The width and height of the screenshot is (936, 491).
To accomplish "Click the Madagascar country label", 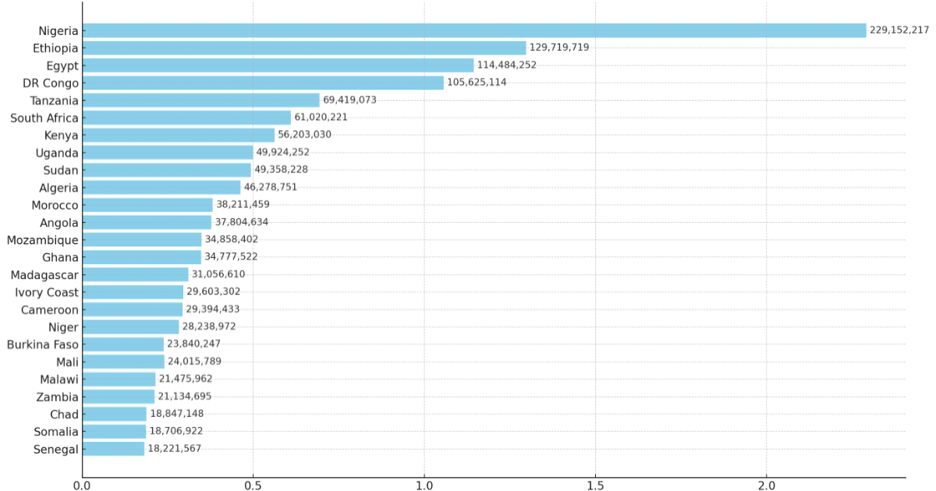I will [x=44, y=275].
